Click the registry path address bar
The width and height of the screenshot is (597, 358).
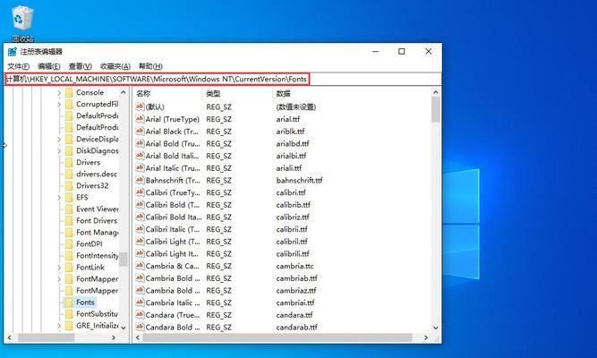(x=223, y=80)
